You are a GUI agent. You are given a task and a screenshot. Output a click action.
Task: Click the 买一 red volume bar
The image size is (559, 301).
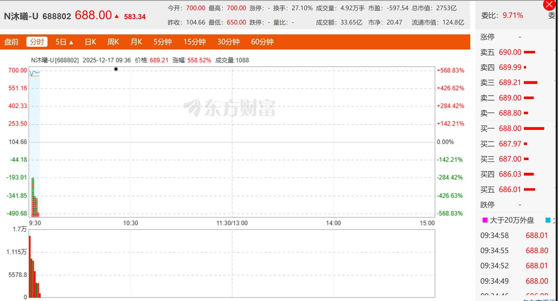534,128
